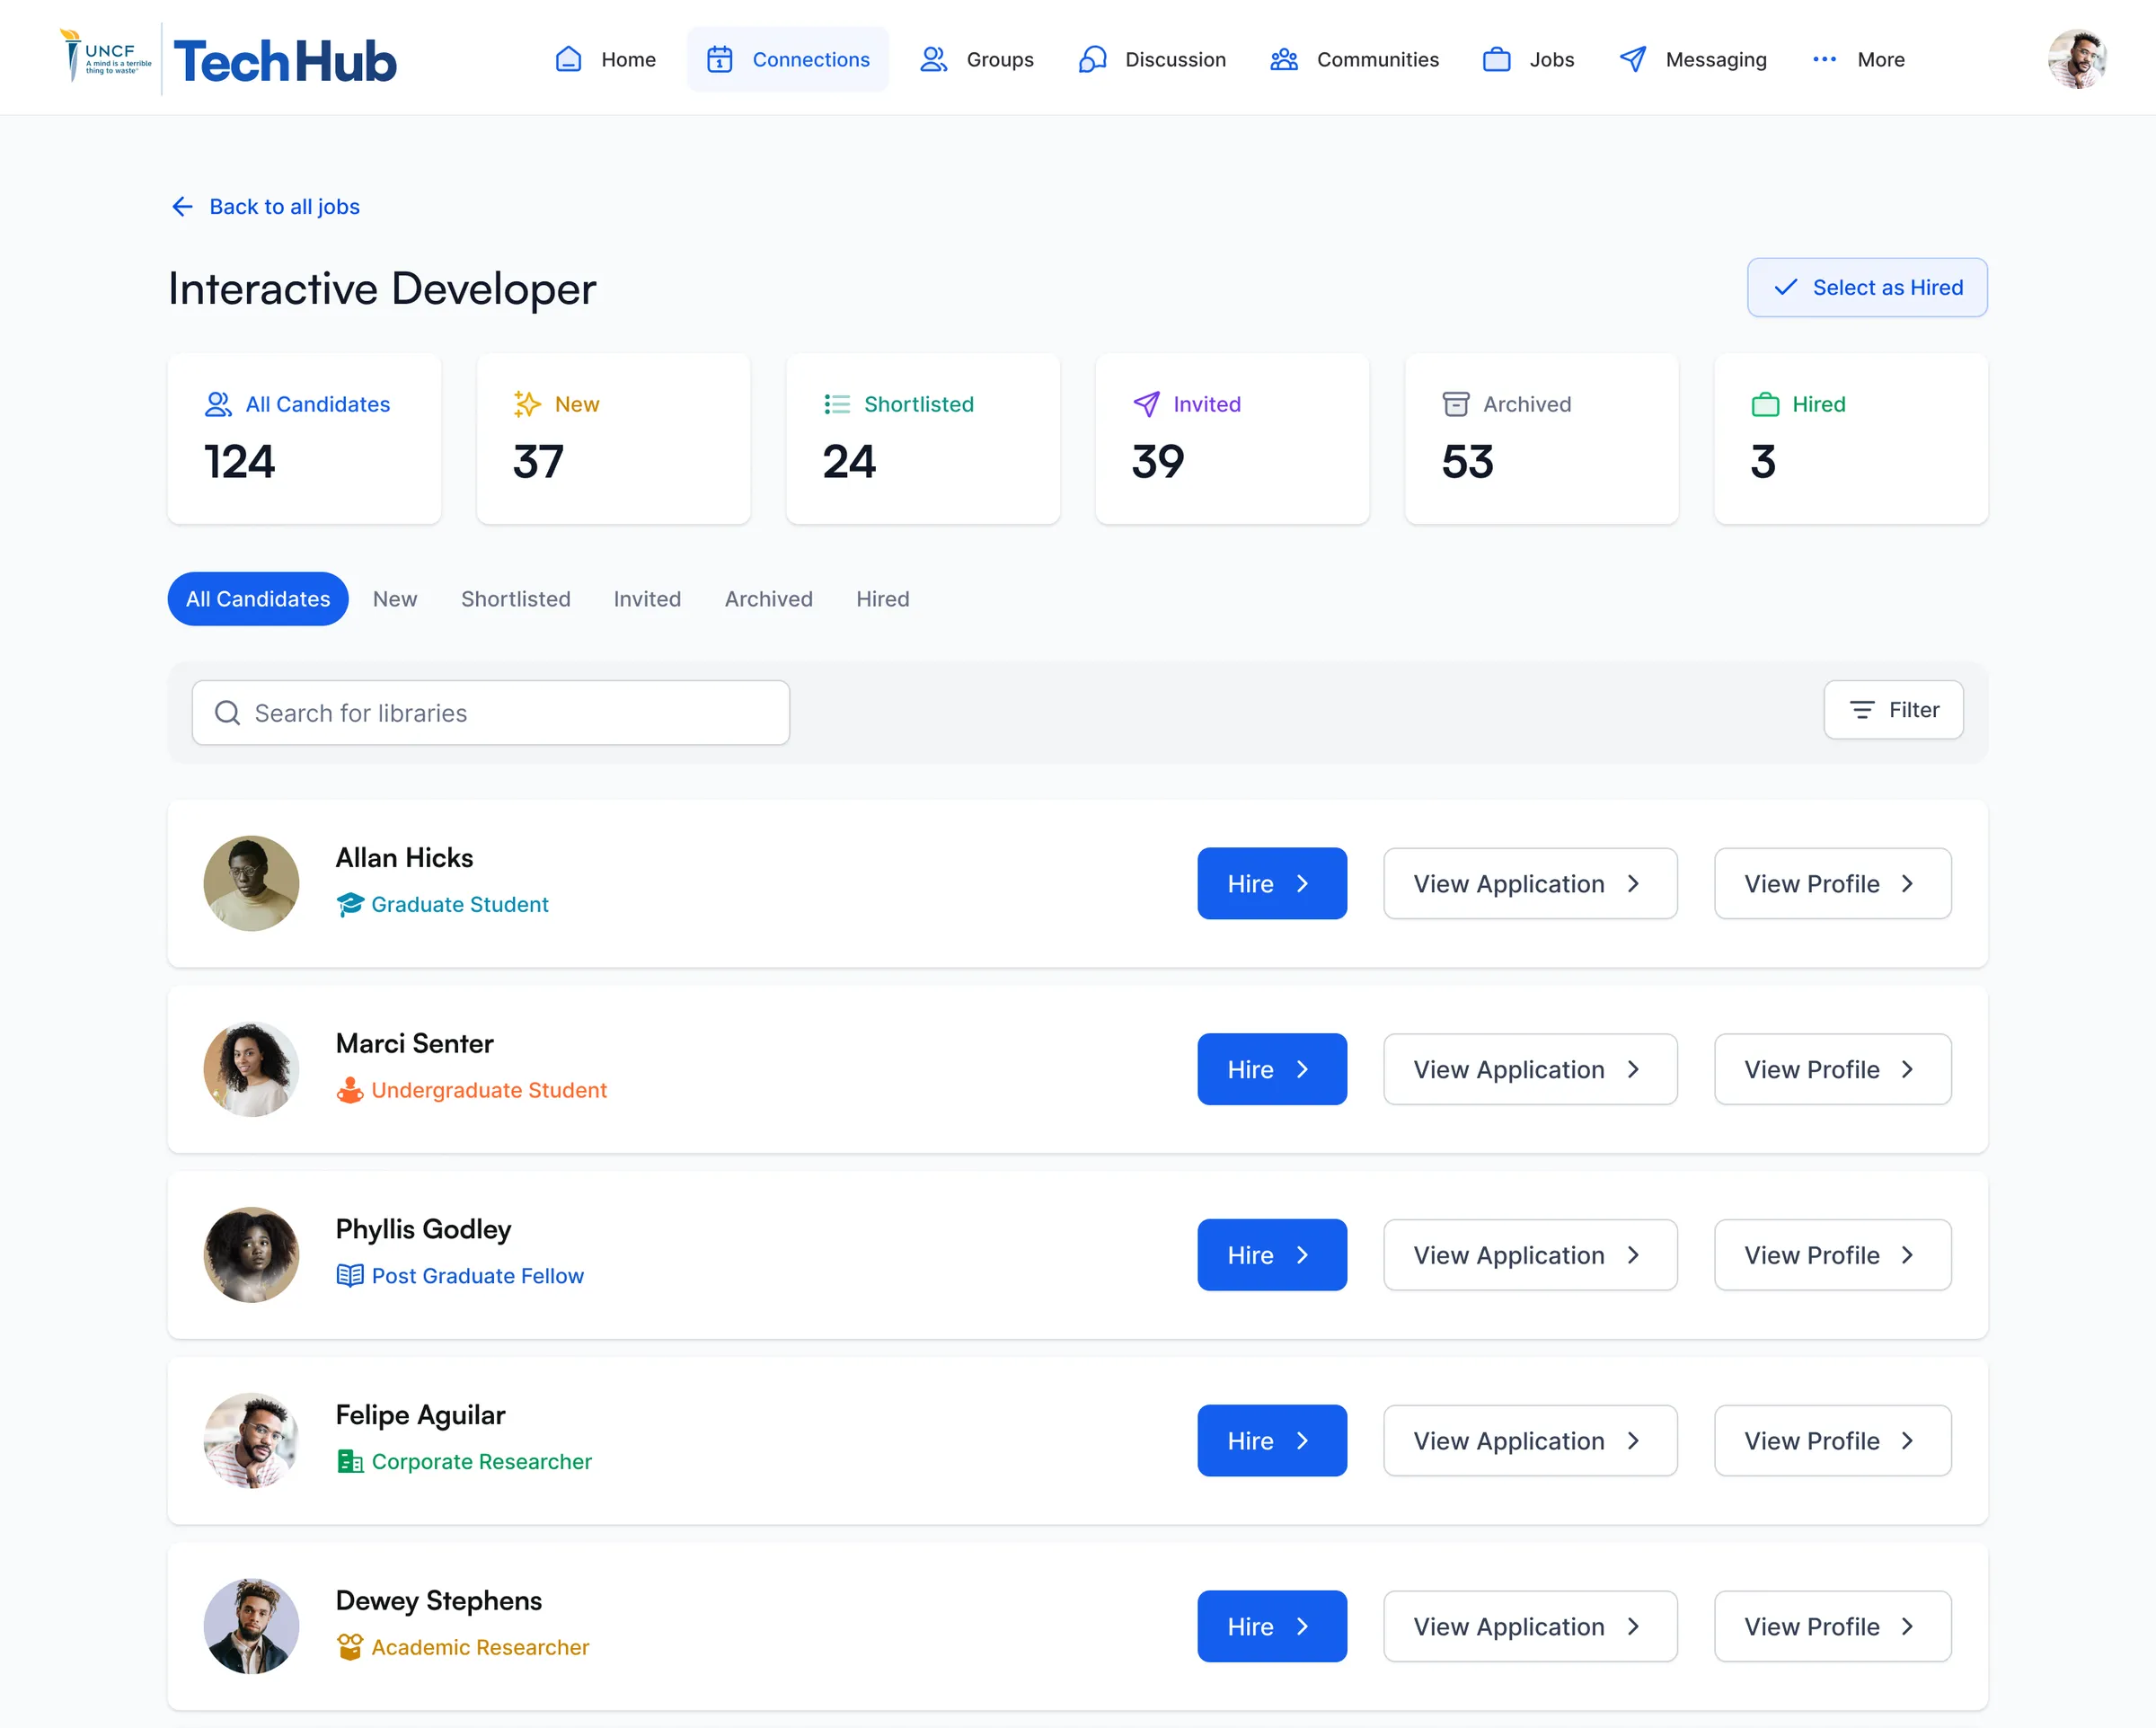Image resolution: width=2156 pixels, height=1728 pixels.
Task: Click the Discussion chat icon
Action: click(x=1092, y=59)
